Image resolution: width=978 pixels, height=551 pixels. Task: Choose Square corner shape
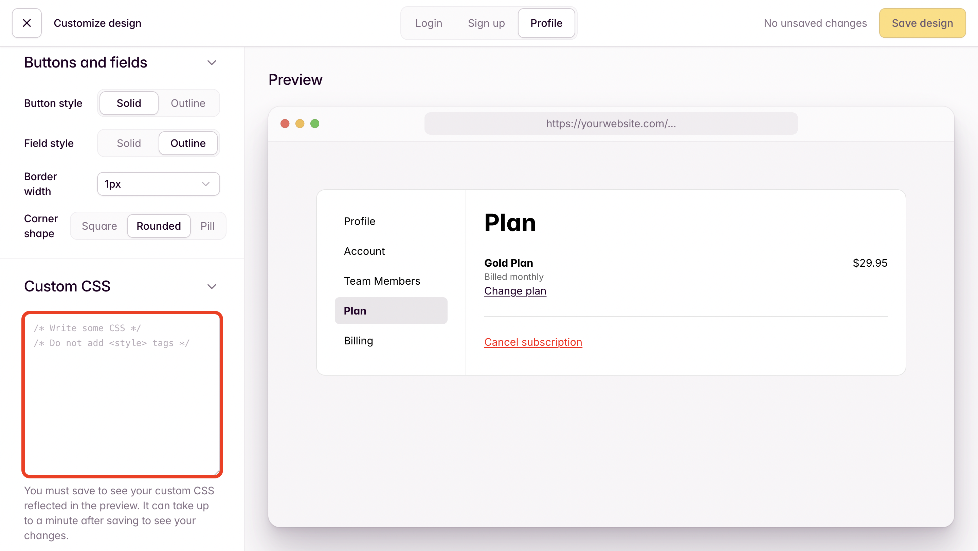99,226
